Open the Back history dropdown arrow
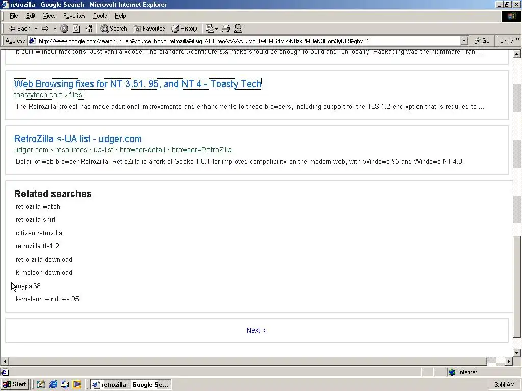 coord(36,29)
